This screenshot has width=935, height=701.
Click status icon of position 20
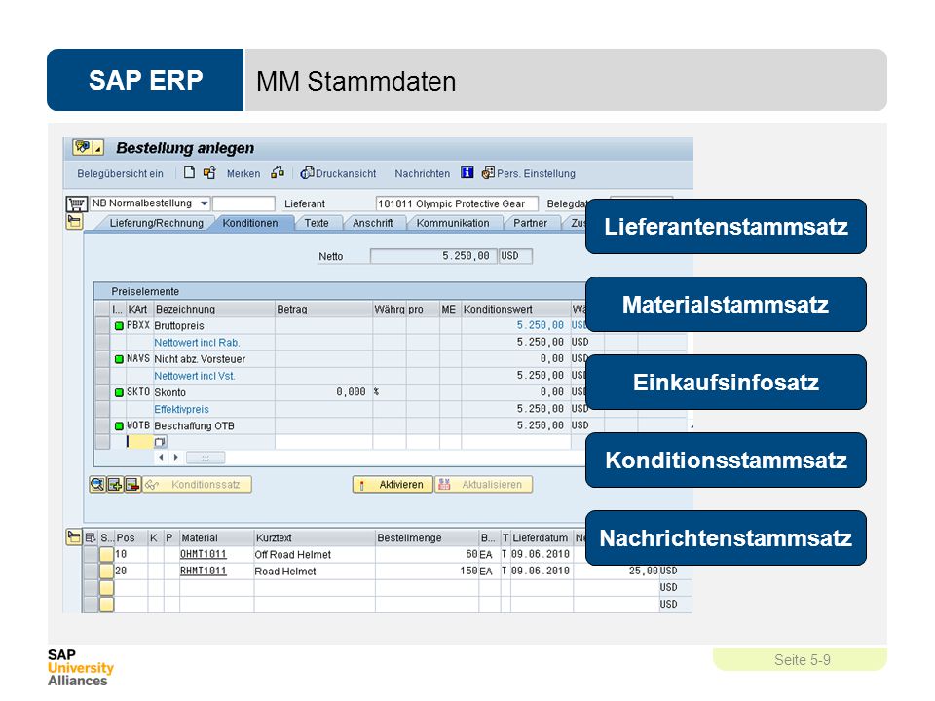click(x=106, y=572)
